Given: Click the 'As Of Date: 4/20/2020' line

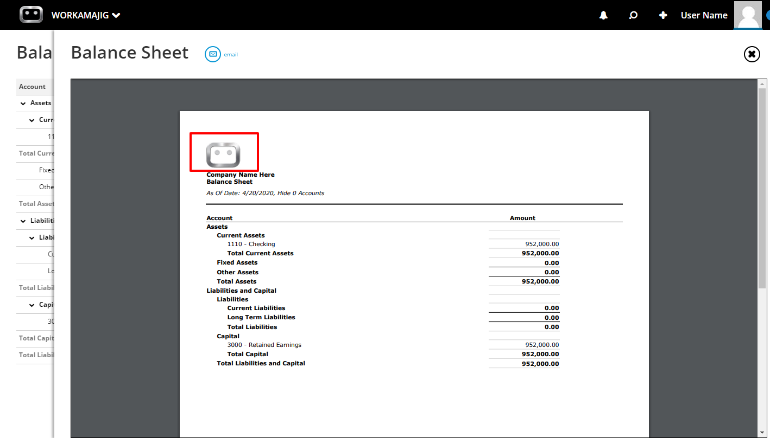Looking at the screenshot, I should point(265,193).
